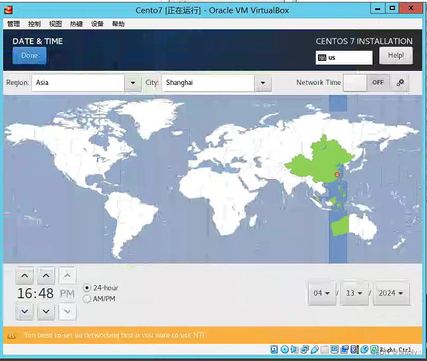The width and height of the screenshot is (427, 361).
Task: Click the 48 minutes value
Action: (46, 293)
